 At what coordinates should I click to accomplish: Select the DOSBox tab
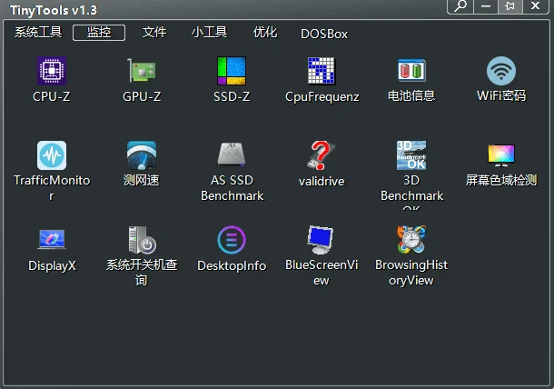point(324,34)
